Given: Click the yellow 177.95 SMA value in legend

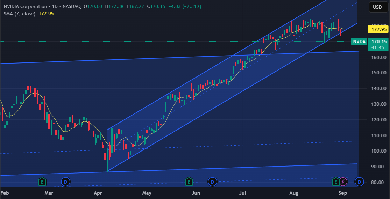Looking at the screenshot, I should (x=46, y=14).
